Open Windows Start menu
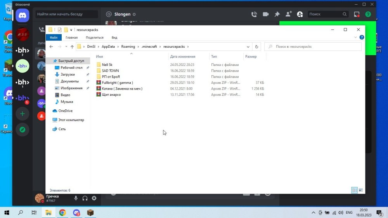This screenshot has height=218, width=388. [x=7, y=213]
